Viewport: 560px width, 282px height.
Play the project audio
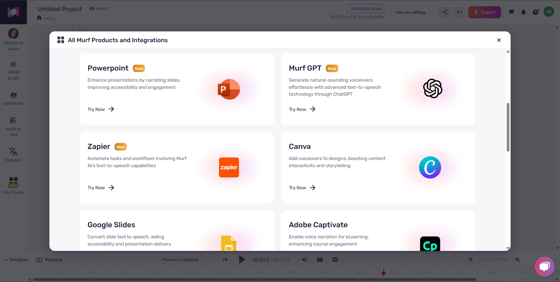pyautogui.click(x=242, y=260)
